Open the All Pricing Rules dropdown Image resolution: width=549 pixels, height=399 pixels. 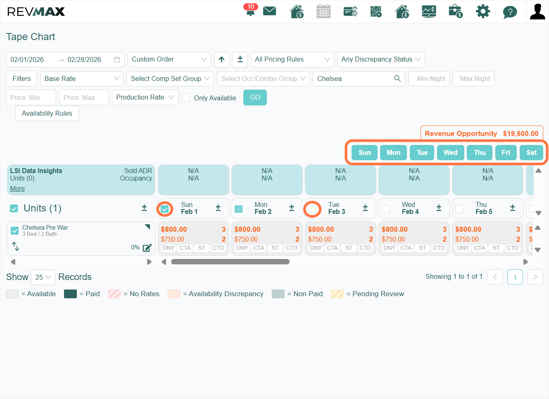[x=292, y=59]
